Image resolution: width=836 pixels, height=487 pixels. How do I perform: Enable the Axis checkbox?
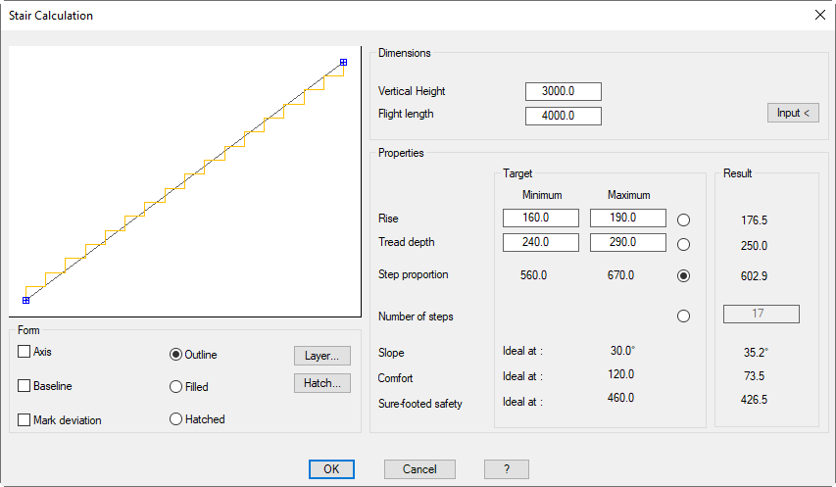pos(25,352)
